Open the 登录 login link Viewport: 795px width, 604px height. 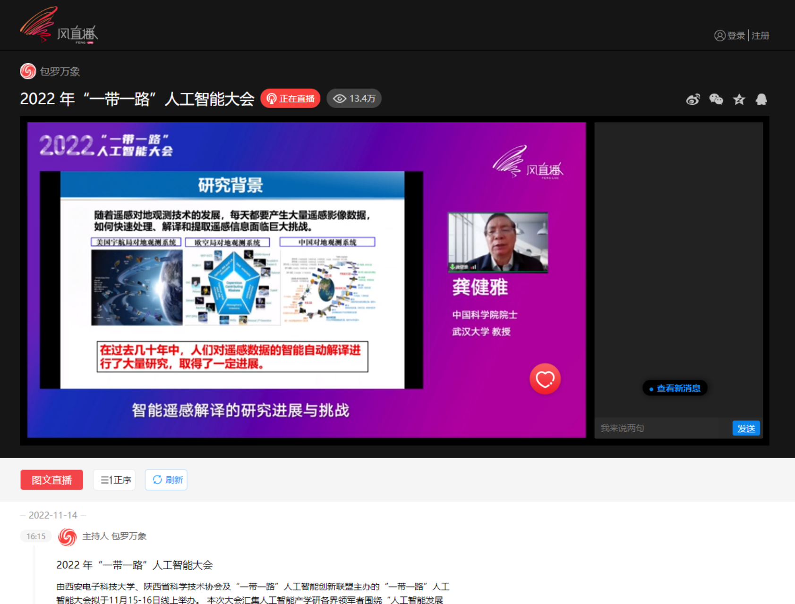[736, 36]
